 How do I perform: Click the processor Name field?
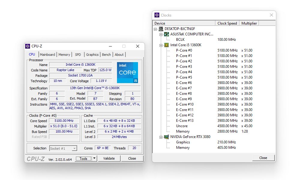click(x=80, y=64)
